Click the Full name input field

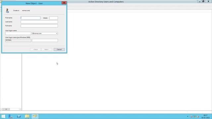(39, 26)
